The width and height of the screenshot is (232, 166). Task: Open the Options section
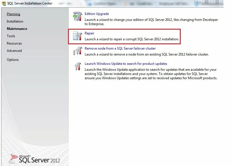[13, 60]
